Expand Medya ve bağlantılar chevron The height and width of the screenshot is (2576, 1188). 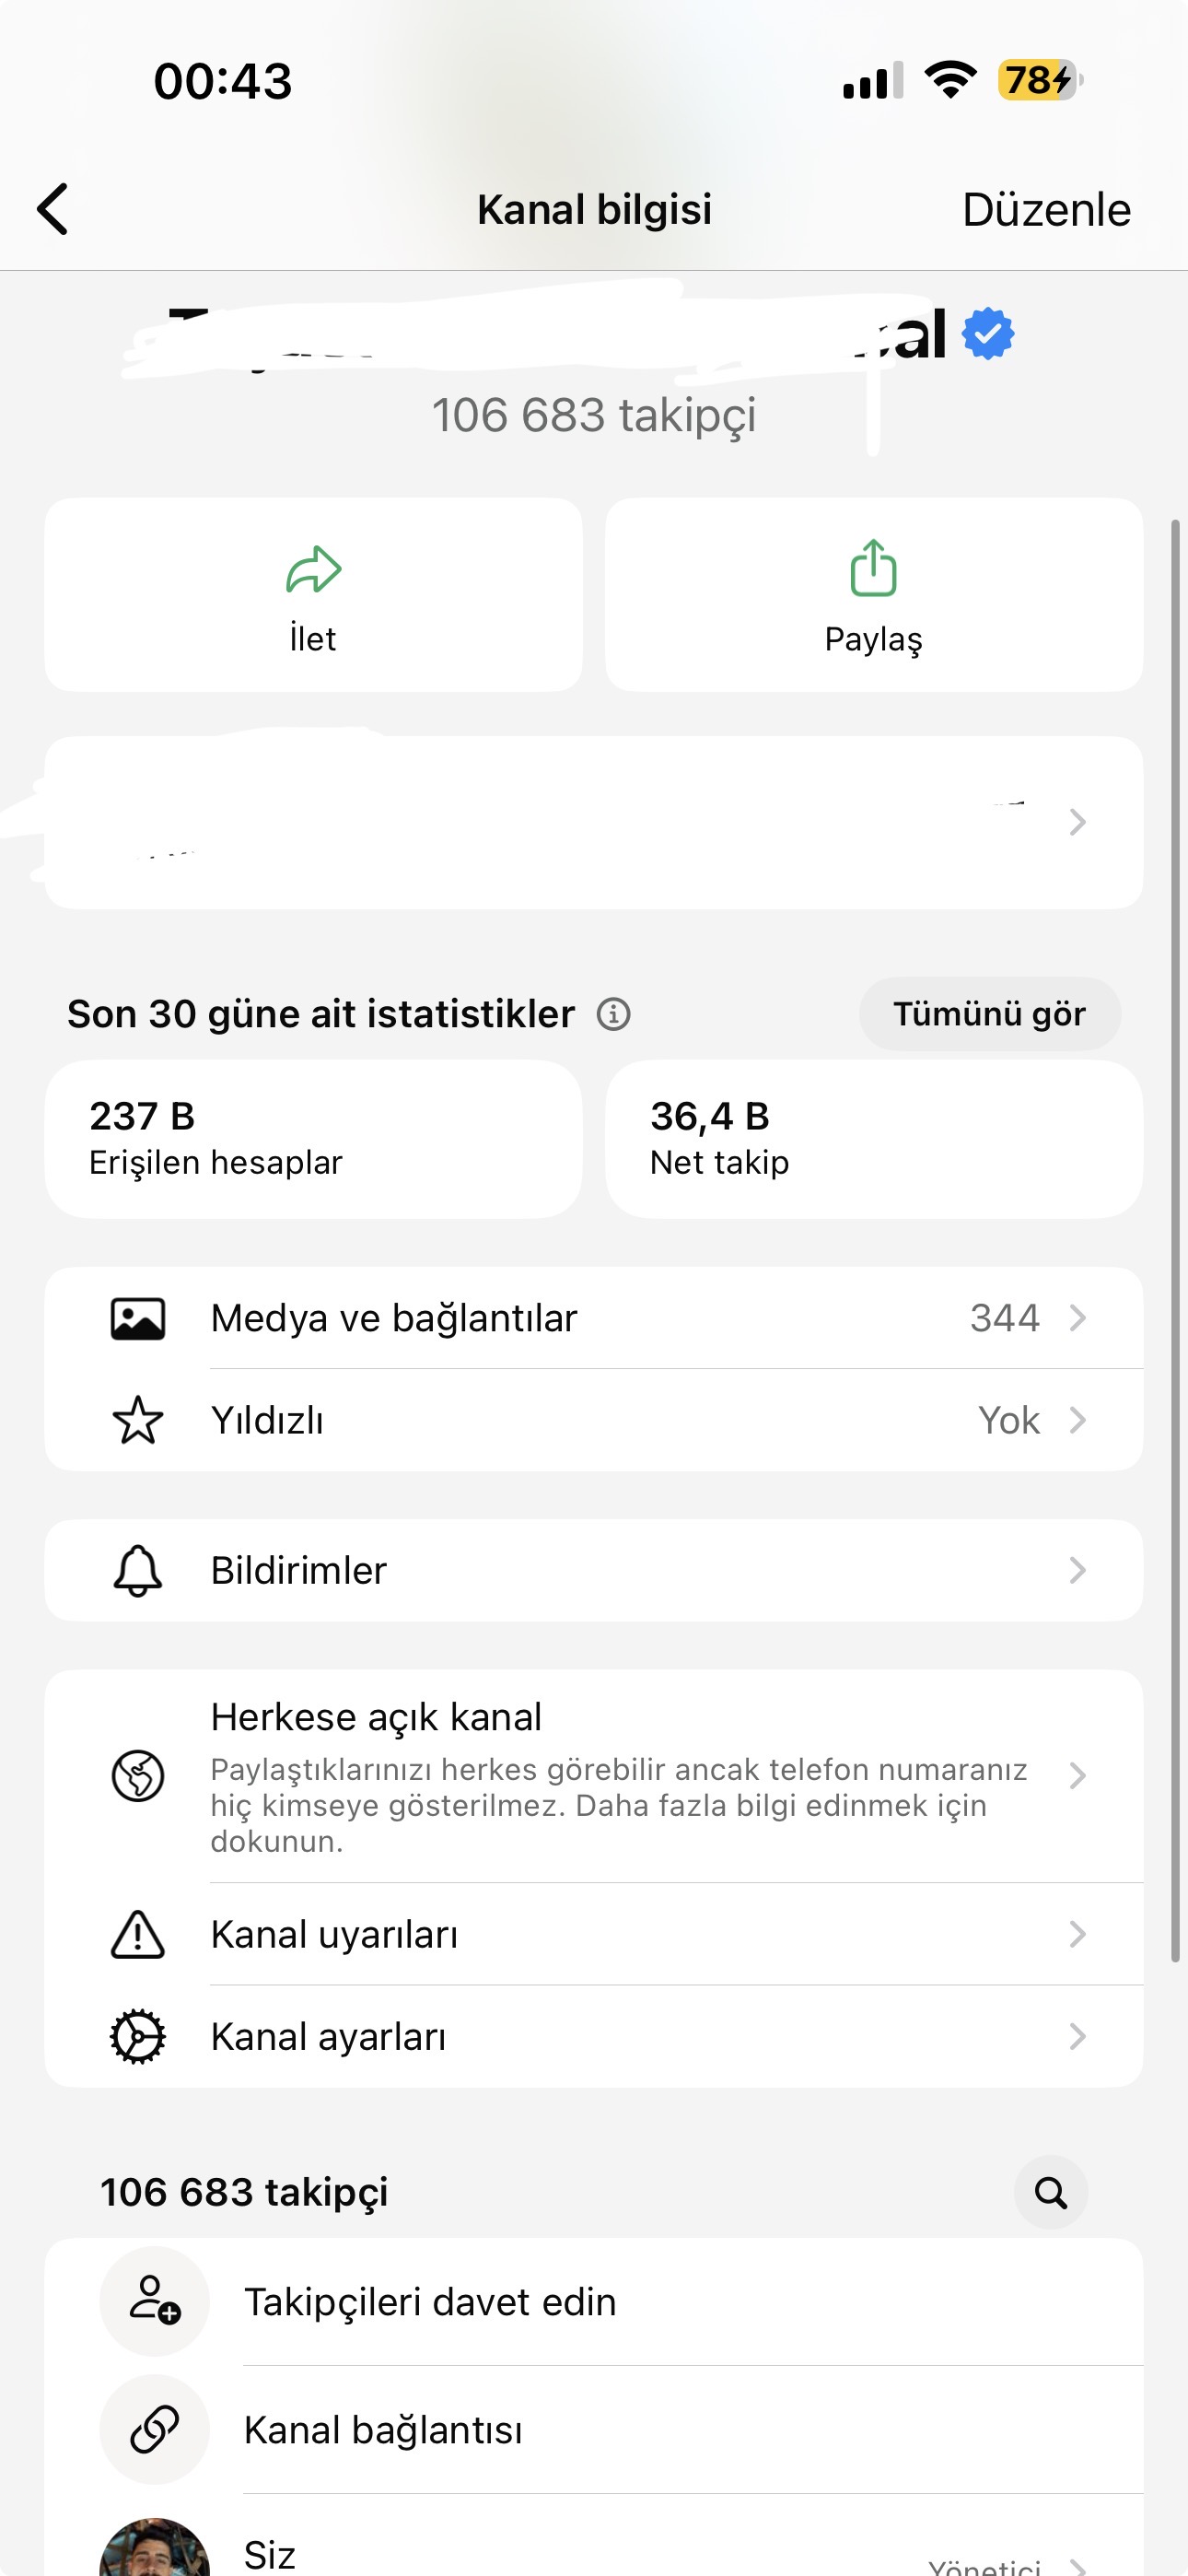[1077, 1318]
